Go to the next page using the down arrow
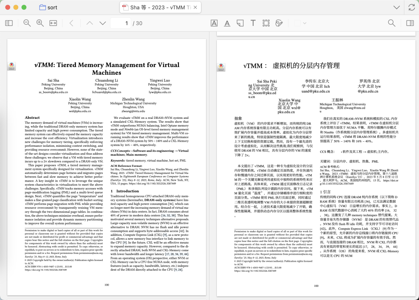The image size is (419, 300). [102, 23]
